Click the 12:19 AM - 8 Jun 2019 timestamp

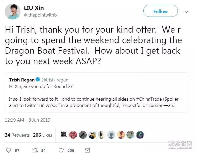pos(28,120)
